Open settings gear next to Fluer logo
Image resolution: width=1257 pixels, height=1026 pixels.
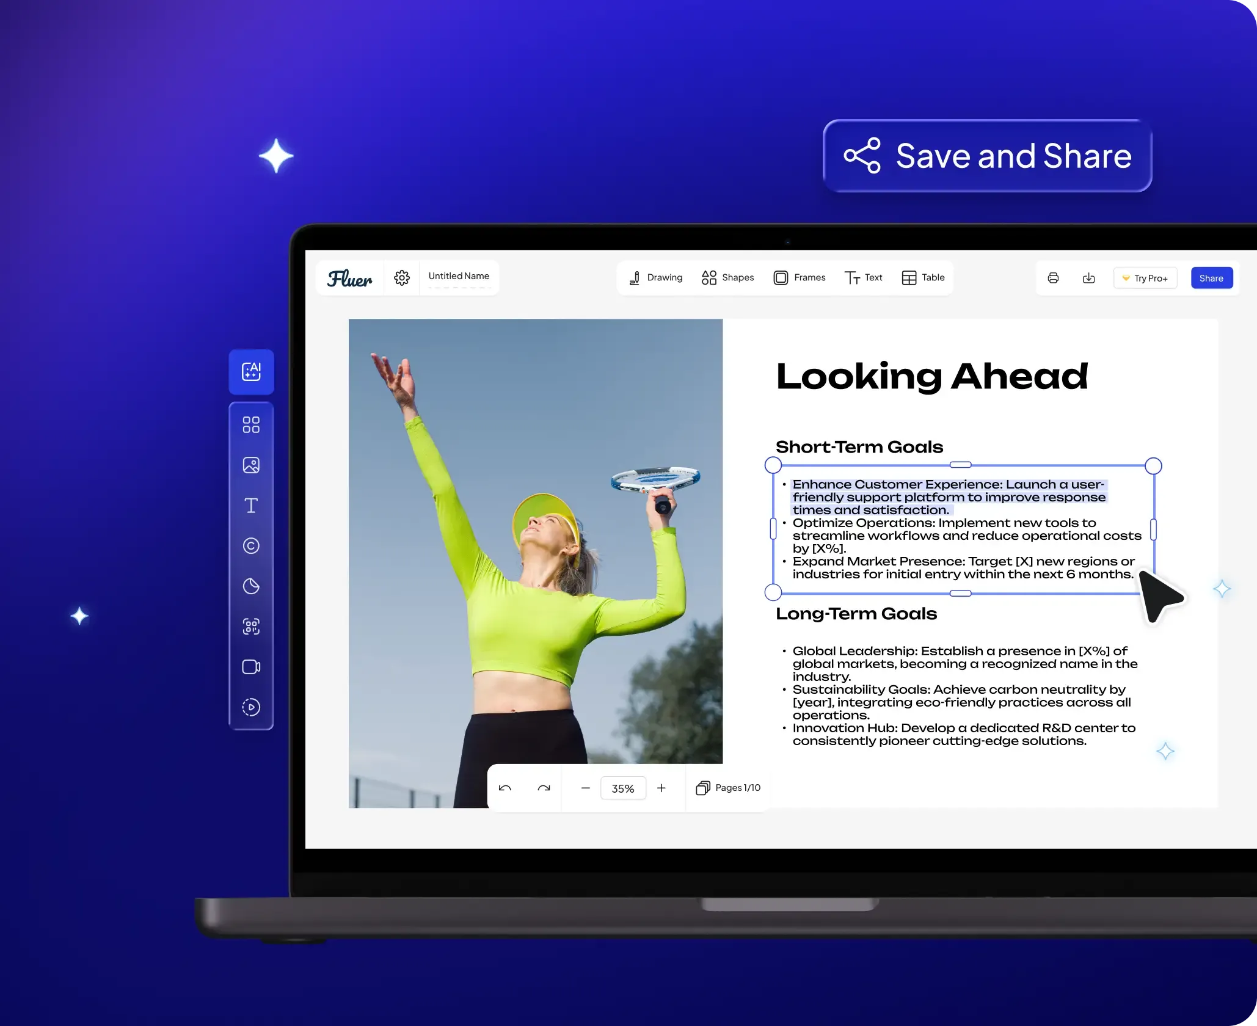401,278
